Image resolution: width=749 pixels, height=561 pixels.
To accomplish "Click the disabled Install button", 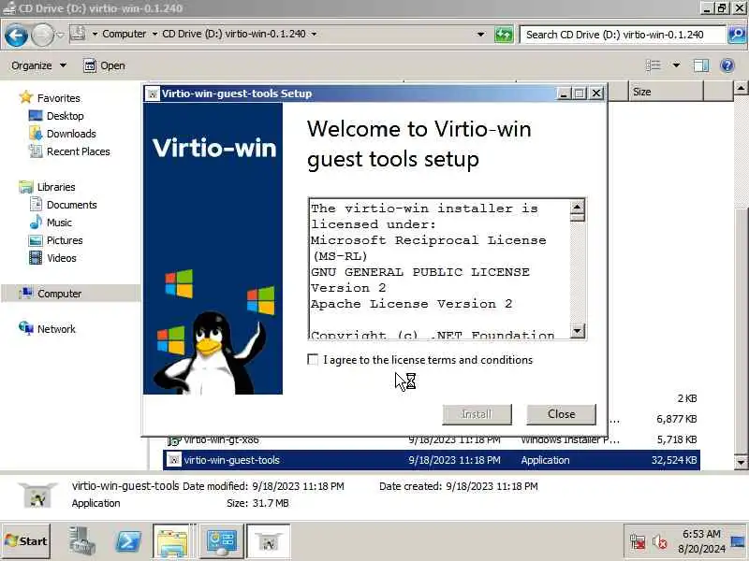I will click(477, 414).
